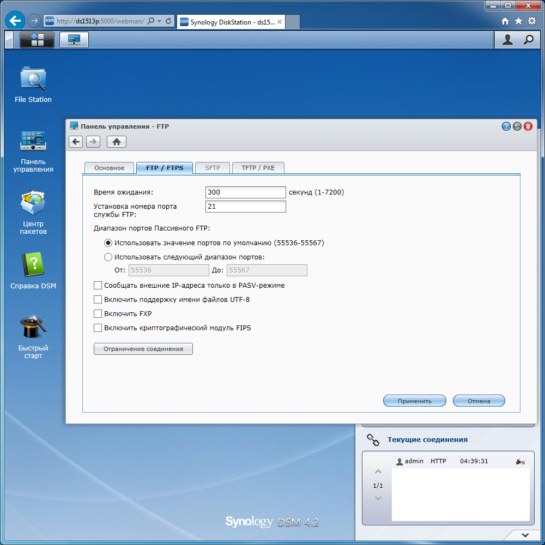Click the Show Desktop strip left of the main menu
Viewport: 545px width, 545px height.
[9, 40]
